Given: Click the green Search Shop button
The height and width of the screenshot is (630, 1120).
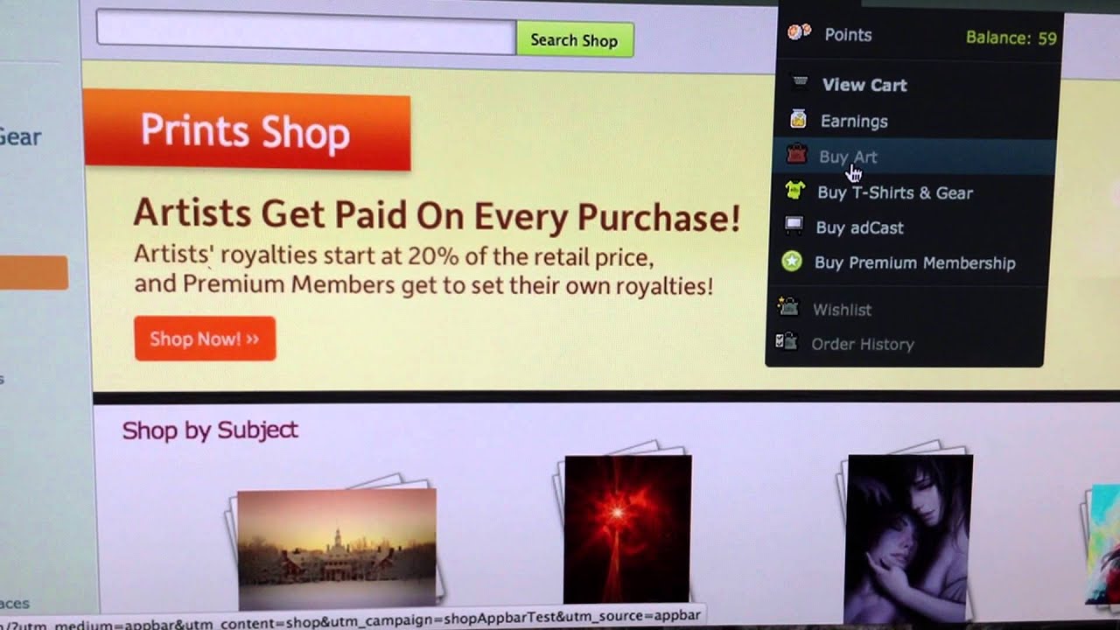Looking at the screenshot, I should pyautogui.click(x=575, y=39).
